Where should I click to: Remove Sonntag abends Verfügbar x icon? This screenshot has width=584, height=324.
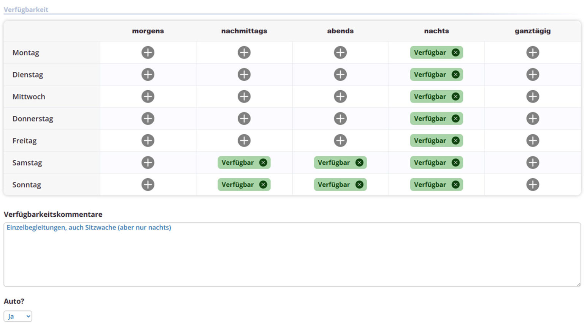pos(359,184)
